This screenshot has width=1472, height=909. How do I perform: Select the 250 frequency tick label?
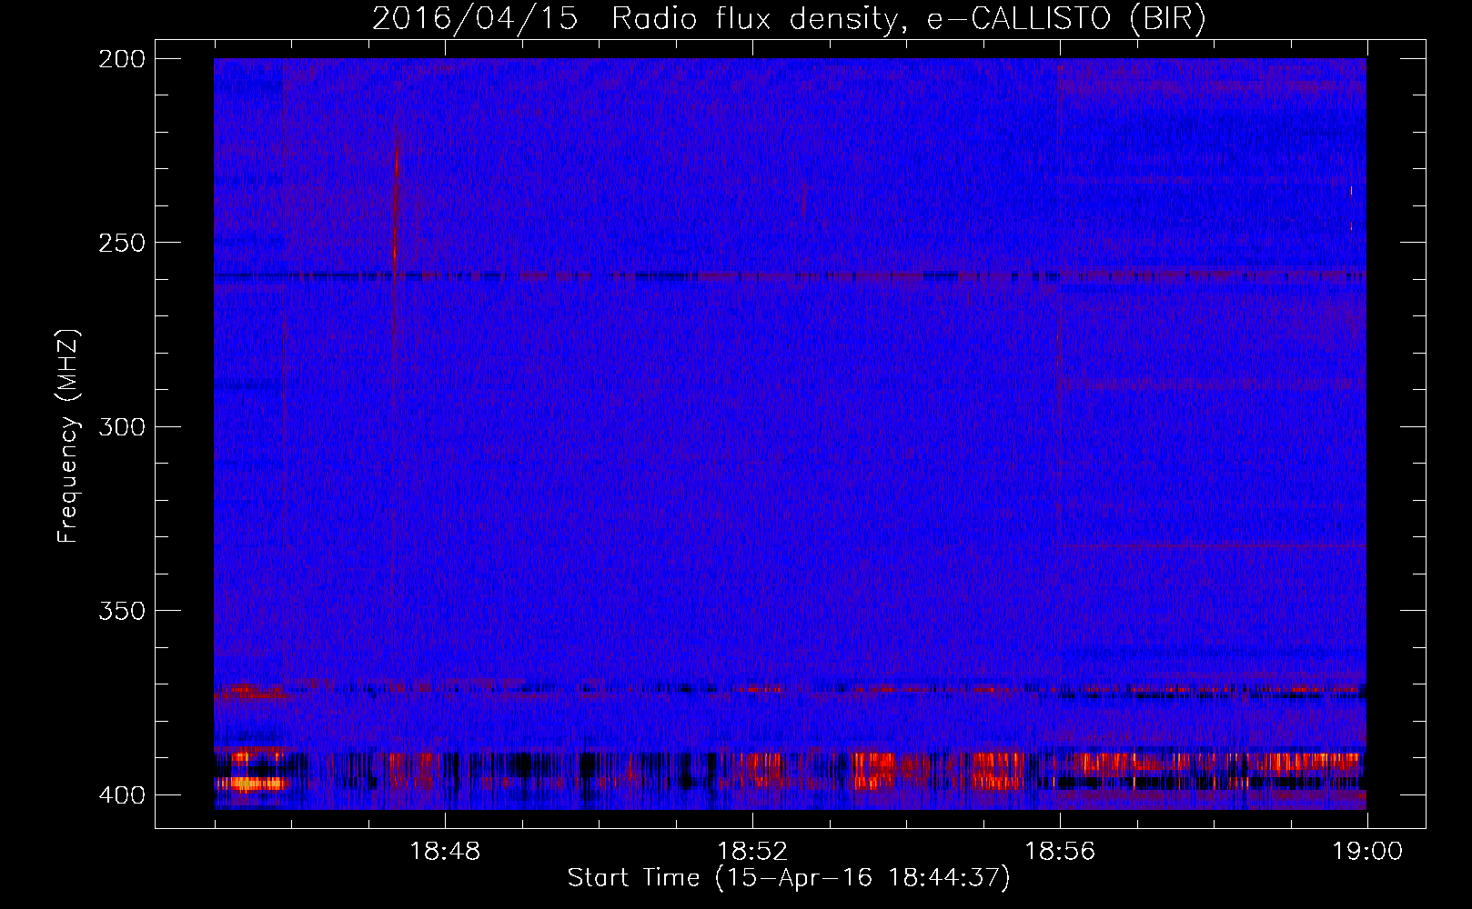122,243
